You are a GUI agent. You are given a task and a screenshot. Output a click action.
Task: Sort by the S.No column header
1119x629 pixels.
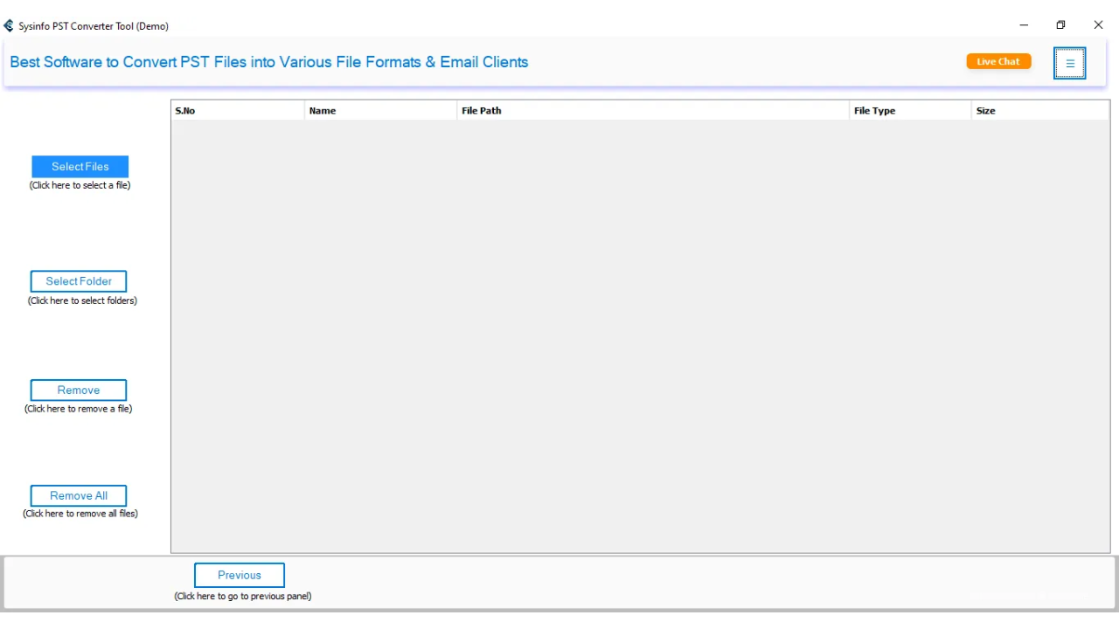[x=238, y=111]
